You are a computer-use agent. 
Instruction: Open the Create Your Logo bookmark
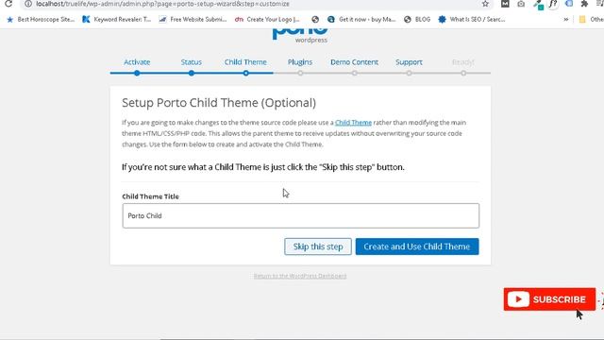267,19
